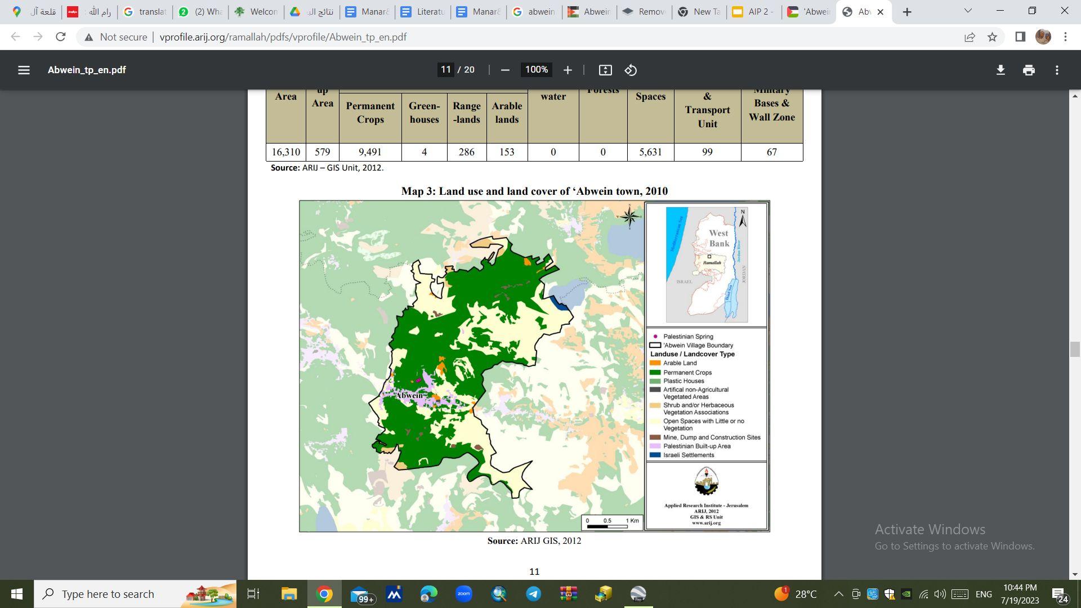The width and height of the screenshot is (1081, 608).
Task: Go back to previous page
Action: tap(16, 37)
